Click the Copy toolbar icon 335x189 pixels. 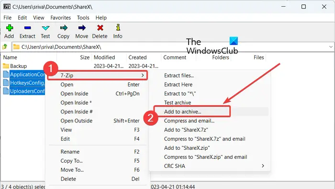coord(64,28)
